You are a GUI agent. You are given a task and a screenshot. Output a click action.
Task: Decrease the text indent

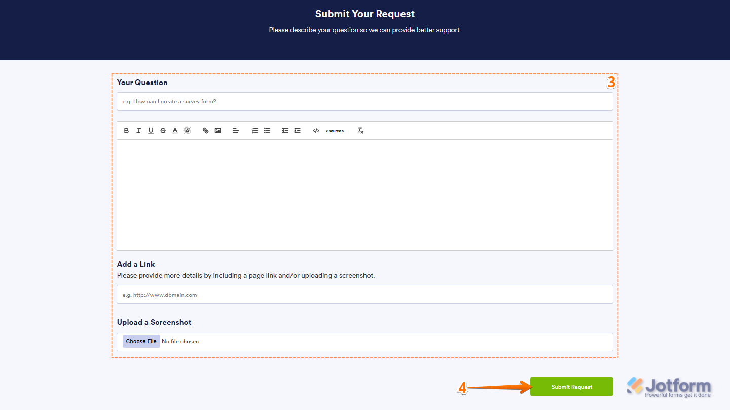[x=284, y=130]
